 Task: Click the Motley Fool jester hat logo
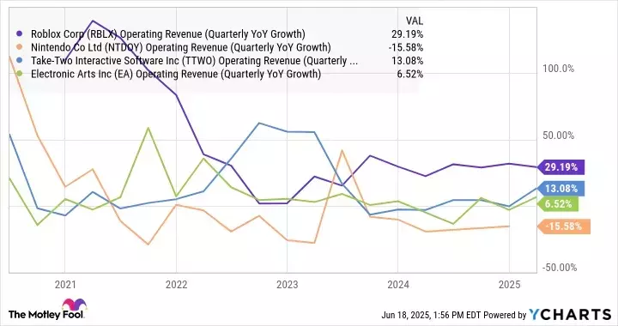[x=74, y=305]
